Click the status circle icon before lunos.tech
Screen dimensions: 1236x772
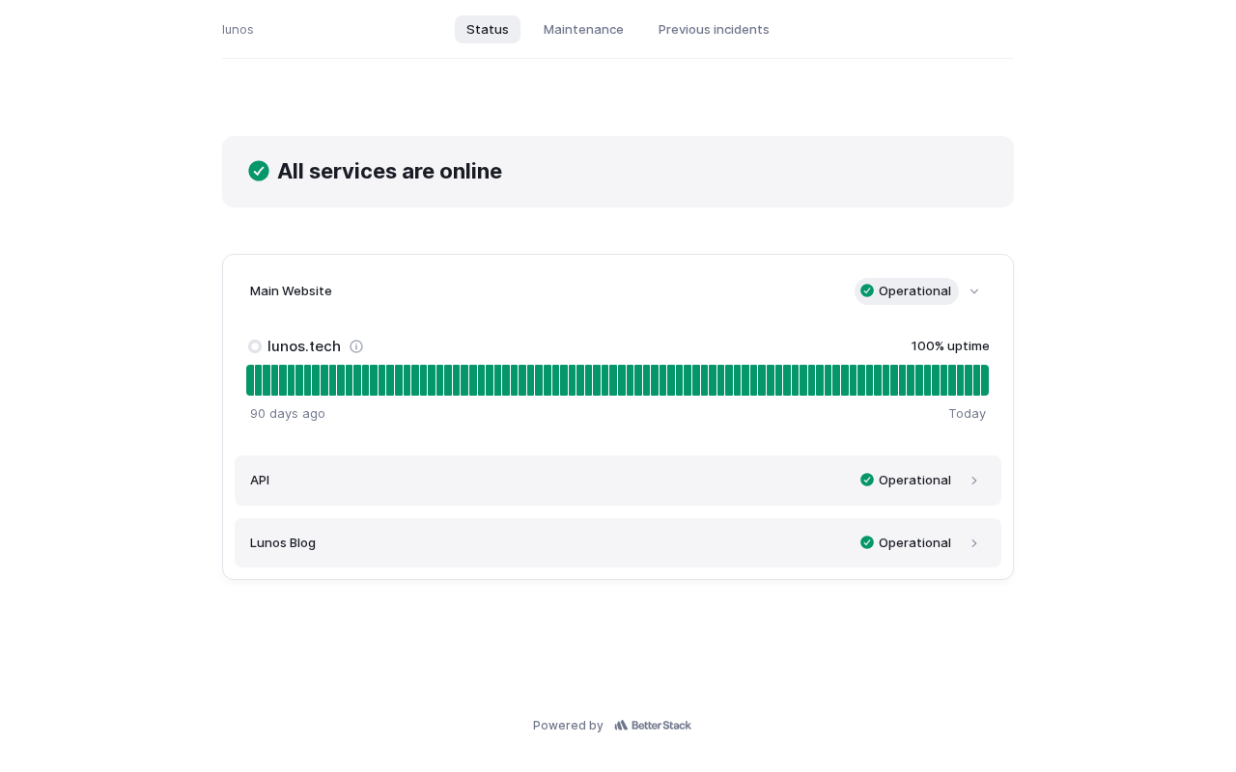point(255,346)
